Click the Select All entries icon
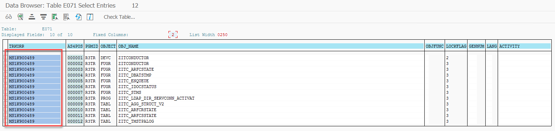Image resolution: width=555 pixels, height=131 pixels. tap(55, 17)
